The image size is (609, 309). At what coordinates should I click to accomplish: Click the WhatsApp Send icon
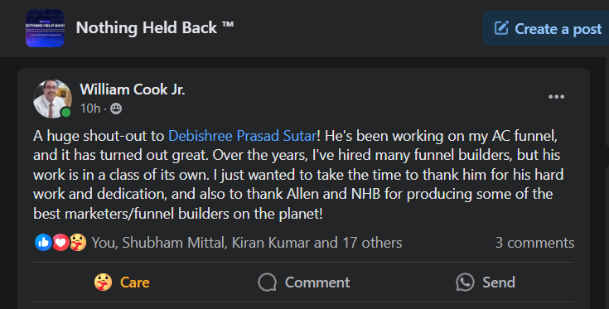(x=465, y=282)
